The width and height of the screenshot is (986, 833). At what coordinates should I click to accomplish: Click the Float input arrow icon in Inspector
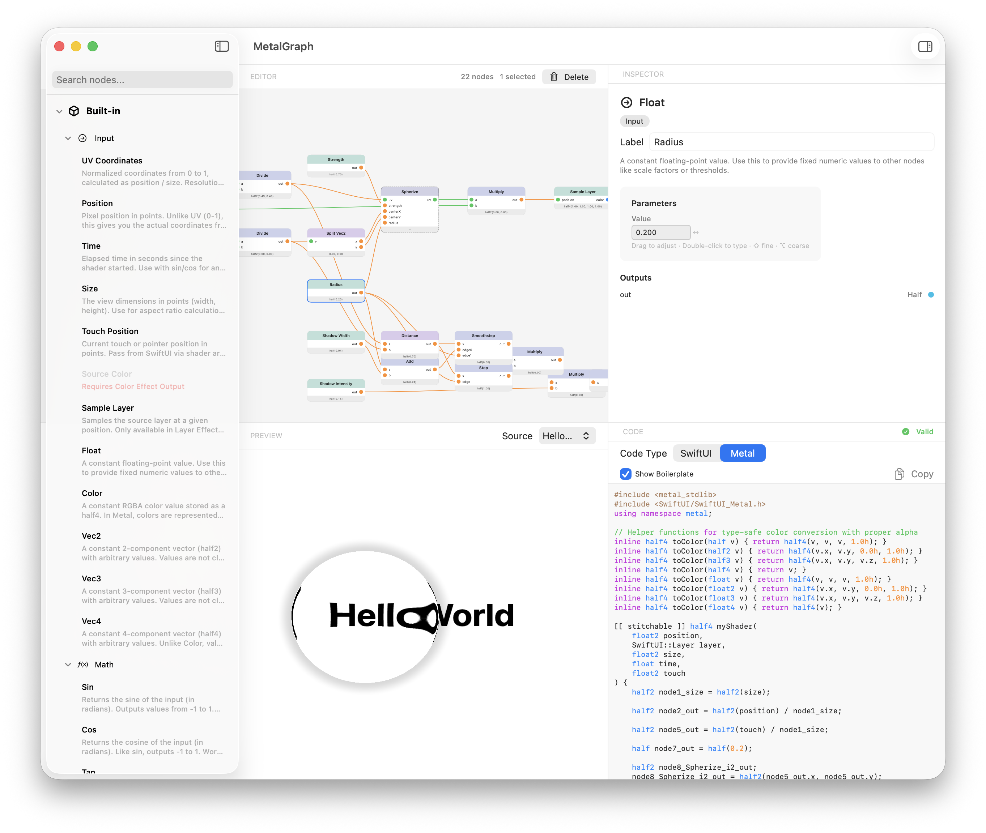click(x=627, y=102)
